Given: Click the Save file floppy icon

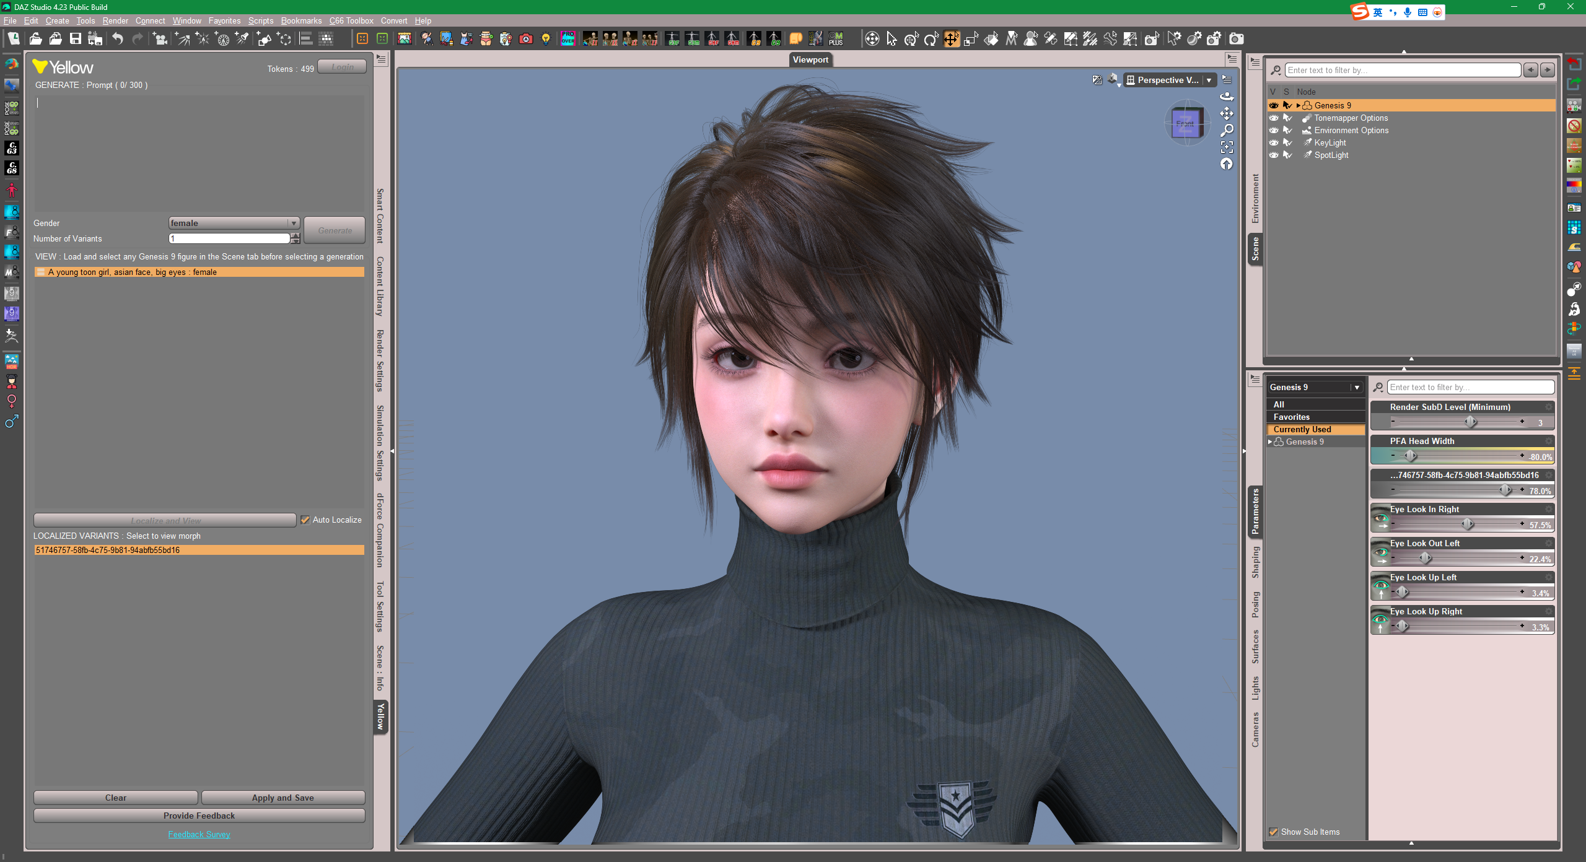Looking at the screenshot, I should [x=75, y=39].
